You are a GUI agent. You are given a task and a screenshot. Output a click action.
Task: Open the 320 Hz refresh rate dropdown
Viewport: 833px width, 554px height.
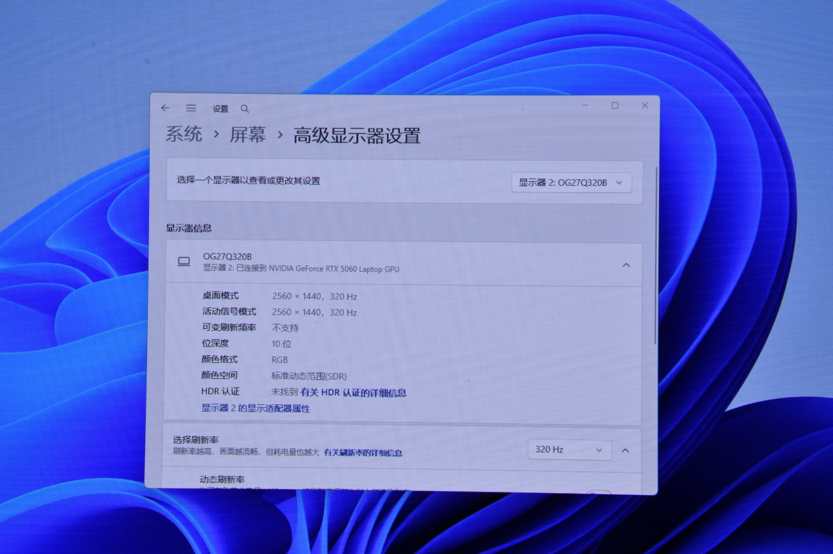[x=570, y=450]
